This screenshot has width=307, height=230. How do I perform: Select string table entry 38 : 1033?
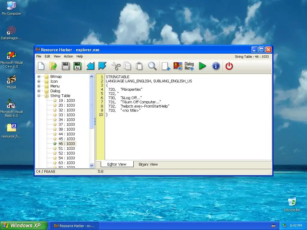(67, 129)
